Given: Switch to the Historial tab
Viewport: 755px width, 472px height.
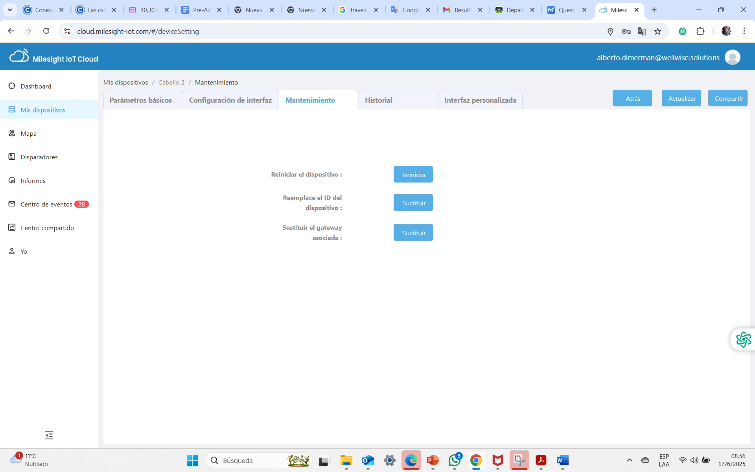Looking at the screenshot, I should (378, 100).
